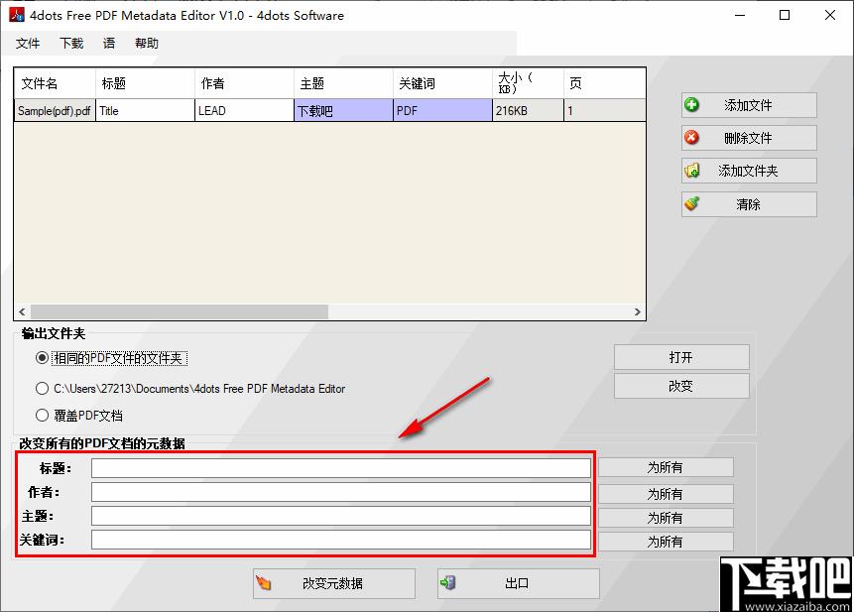This screenshot has width=854, height=612.
Task: Open the 帮助 help menu
Action: 147,43
